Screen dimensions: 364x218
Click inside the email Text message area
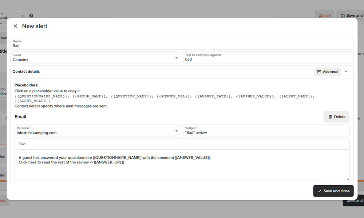182,165
